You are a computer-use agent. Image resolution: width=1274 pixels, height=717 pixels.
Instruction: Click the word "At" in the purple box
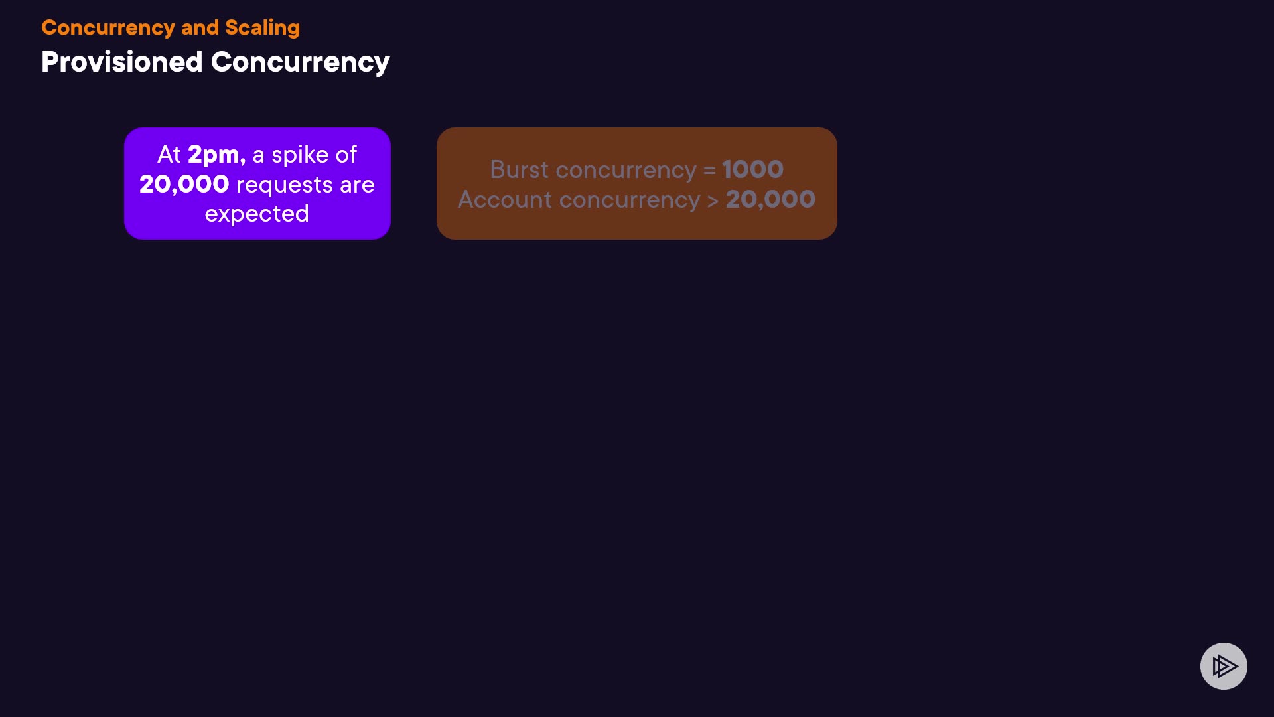169,155
